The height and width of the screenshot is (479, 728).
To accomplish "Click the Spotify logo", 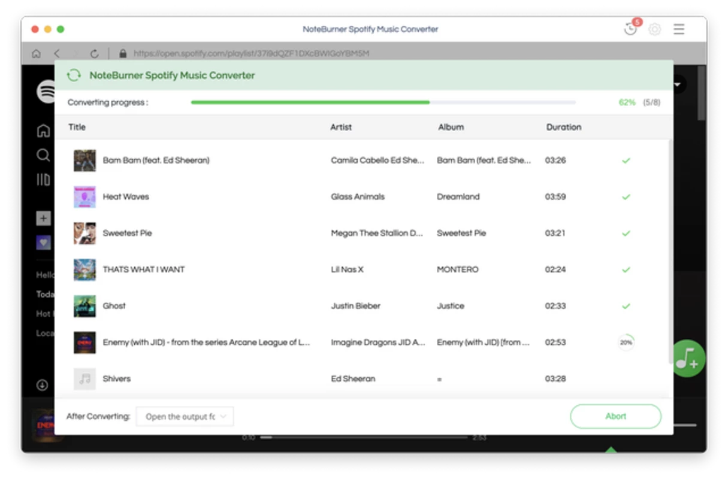I will pos(46,92).
